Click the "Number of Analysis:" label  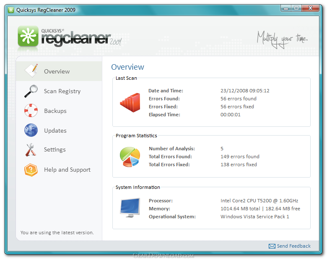click(171, 149)
